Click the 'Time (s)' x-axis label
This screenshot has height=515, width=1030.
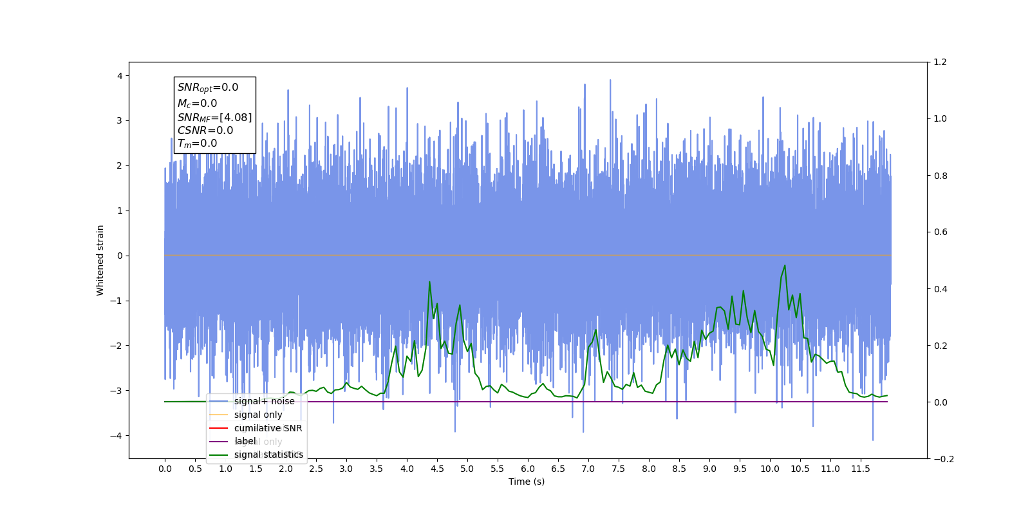[527, 482]
